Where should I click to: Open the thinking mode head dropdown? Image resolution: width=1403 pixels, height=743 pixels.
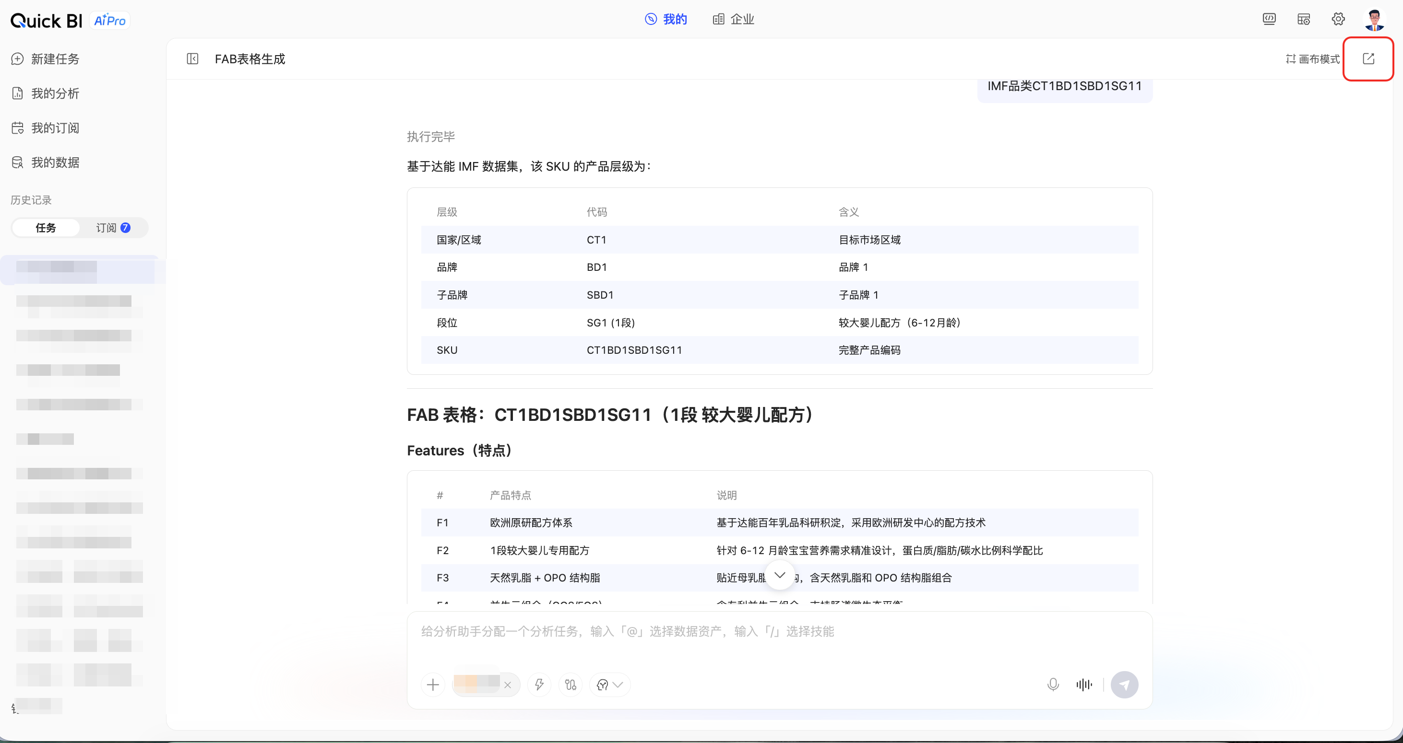(x=609, y=685)
